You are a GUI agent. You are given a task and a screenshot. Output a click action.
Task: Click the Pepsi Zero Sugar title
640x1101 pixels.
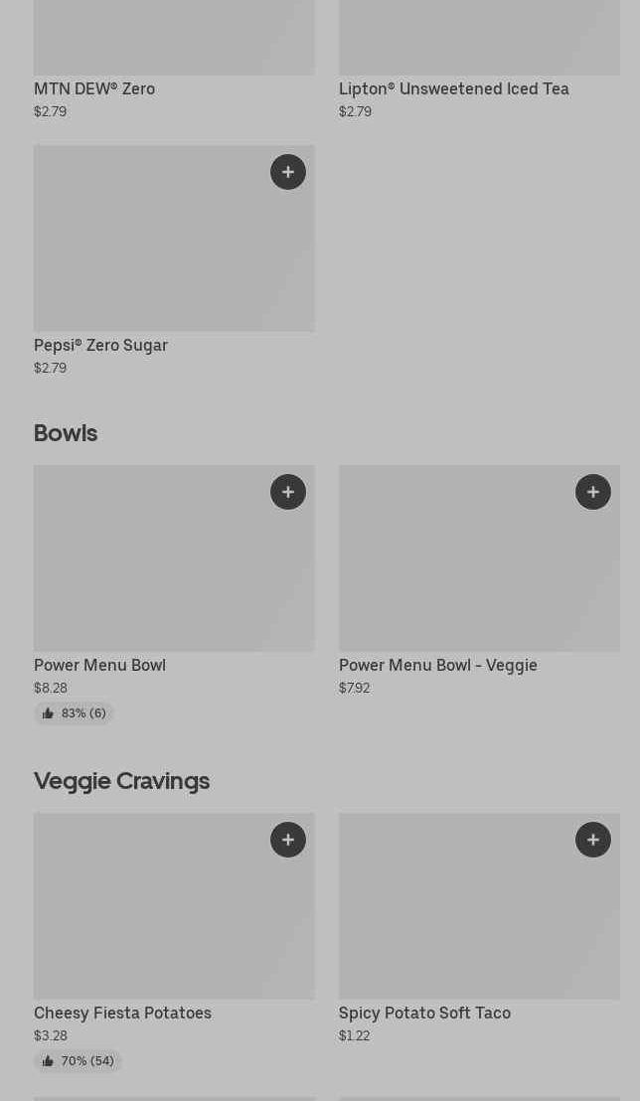[x=100, y=345]
